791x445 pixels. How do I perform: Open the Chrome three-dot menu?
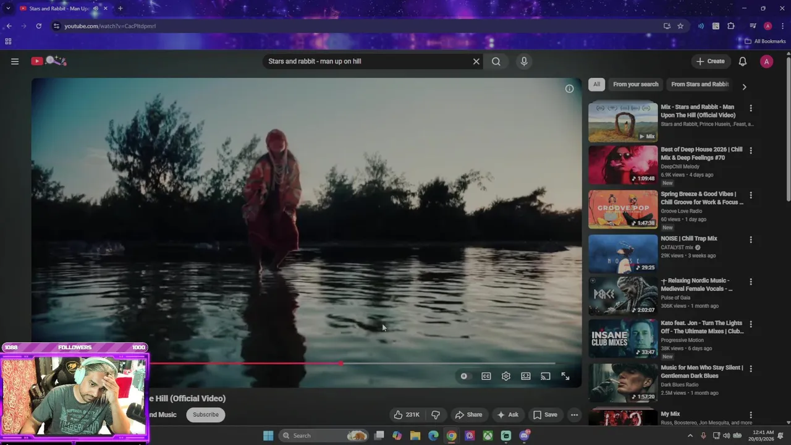click(782, 26)
